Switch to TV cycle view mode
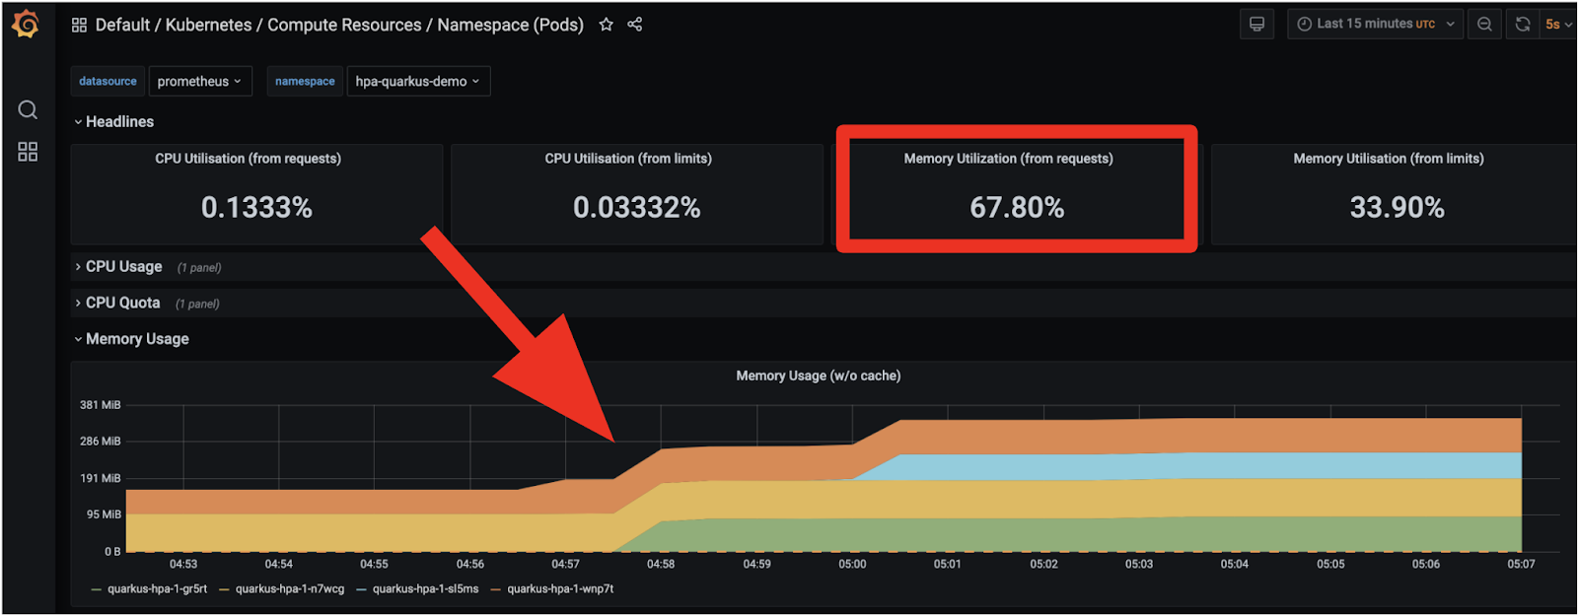The width and height of the screenshot is (1578, 616). [1256, 25]
